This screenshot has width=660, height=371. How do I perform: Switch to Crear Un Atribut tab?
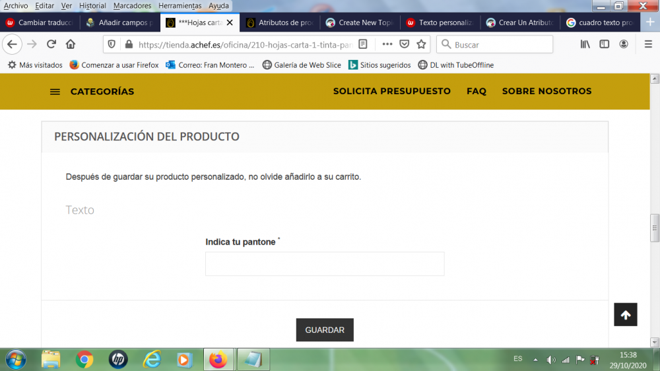(x=520, y=22)
